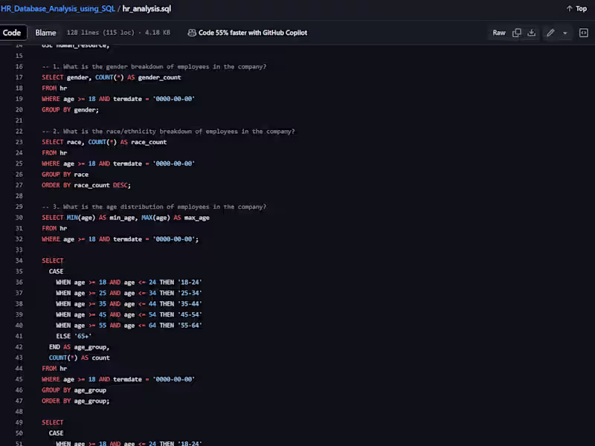The width and height of the screenshot is (595, 446).
Task: Click WHEN clause for '45-54' line
Action: tap(129, 314)
